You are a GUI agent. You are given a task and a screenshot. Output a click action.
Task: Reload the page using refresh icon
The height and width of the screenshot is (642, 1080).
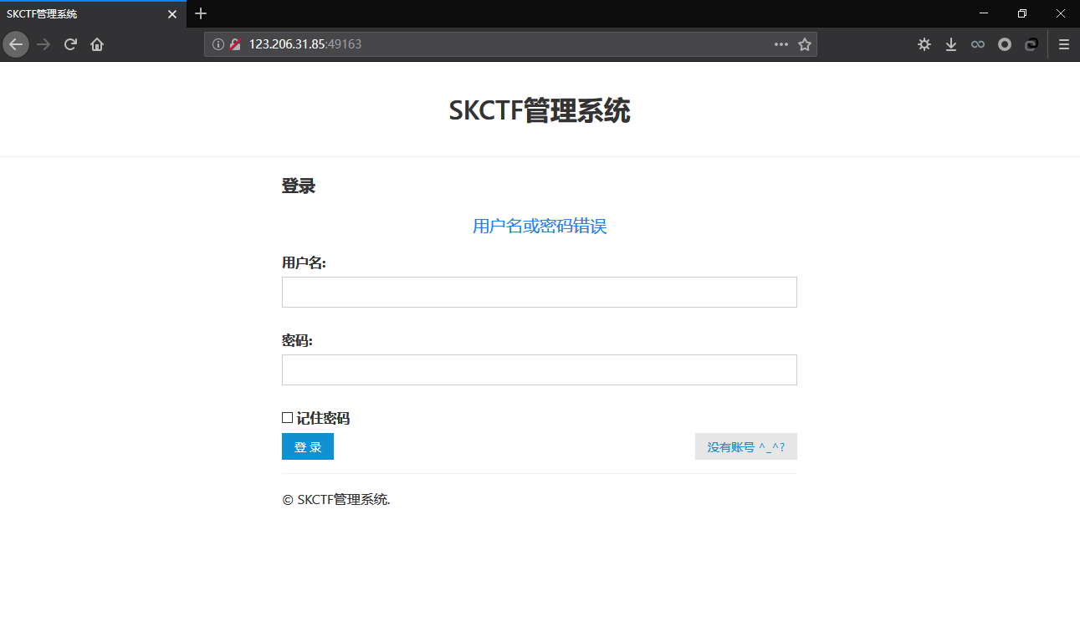tap(70, 43)
